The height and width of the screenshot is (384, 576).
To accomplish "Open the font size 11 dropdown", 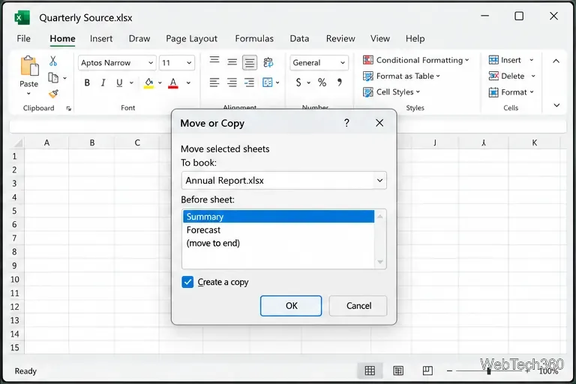I will tap(189, 63).
